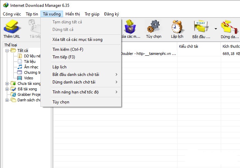Screen dimensions: 240x168
Task: Click the Thể loại panel header
Action: tap(11, 45)
